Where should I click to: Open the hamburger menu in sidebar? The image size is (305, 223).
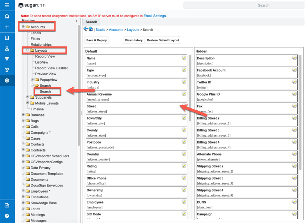(7, 5)
